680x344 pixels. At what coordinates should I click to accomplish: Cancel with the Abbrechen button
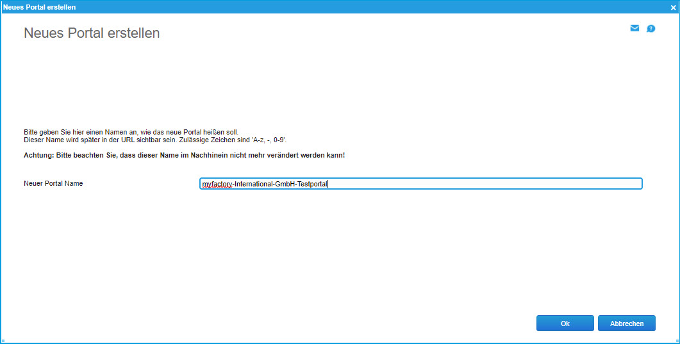click(x=627, y=324)
